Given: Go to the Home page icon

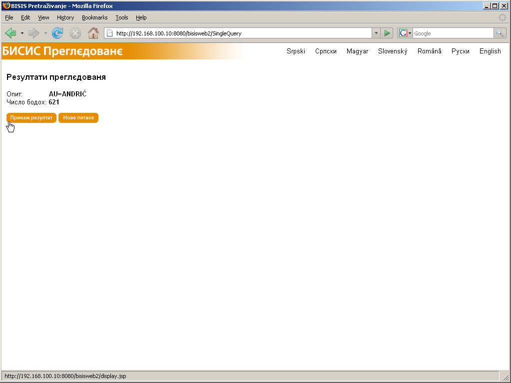Looking at the screenshot, I should [93, 33].
